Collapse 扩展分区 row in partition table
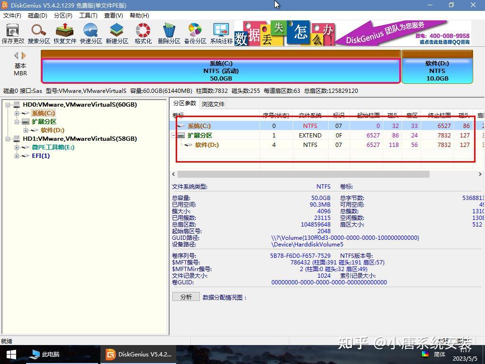Screen dimensions: 485x364 (173, 135)
